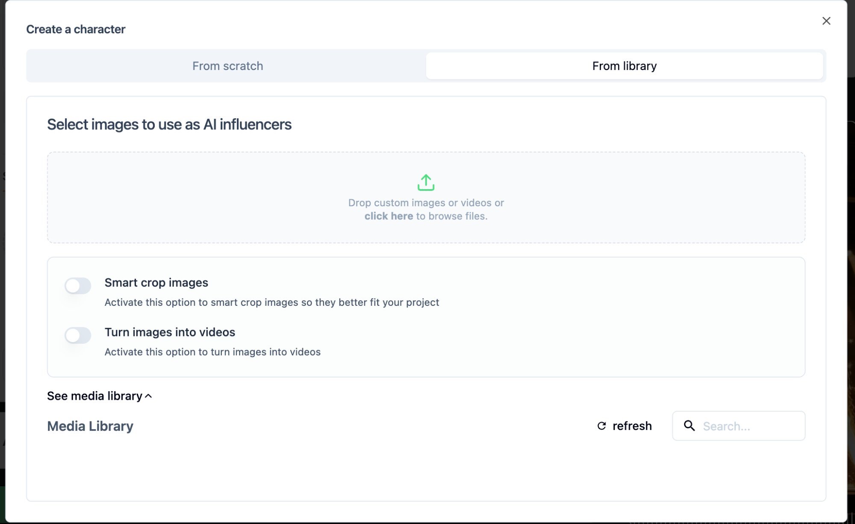The height and width of the screenshot is (524, 855).
Task: Click the drop zone for custom images
Action: point(425,197)
